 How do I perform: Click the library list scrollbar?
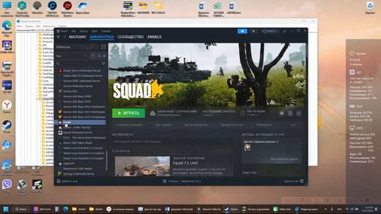107,160
